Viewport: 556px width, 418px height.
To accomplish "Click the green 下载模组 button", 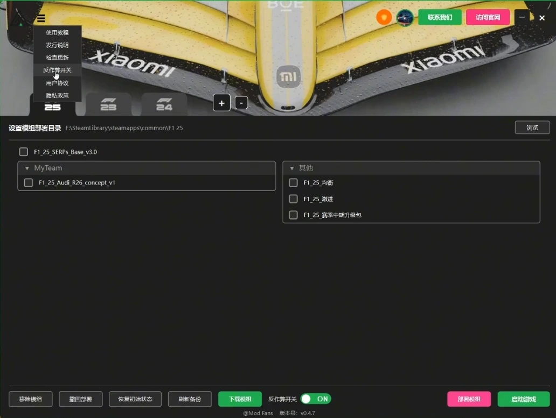I will (x=240, y=399).
